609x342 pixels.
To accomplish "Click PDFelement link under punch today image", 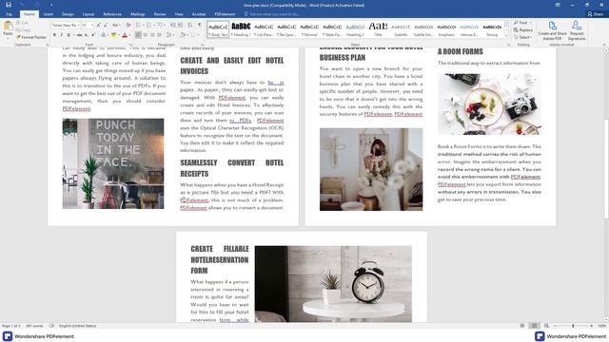I will 76,108.
